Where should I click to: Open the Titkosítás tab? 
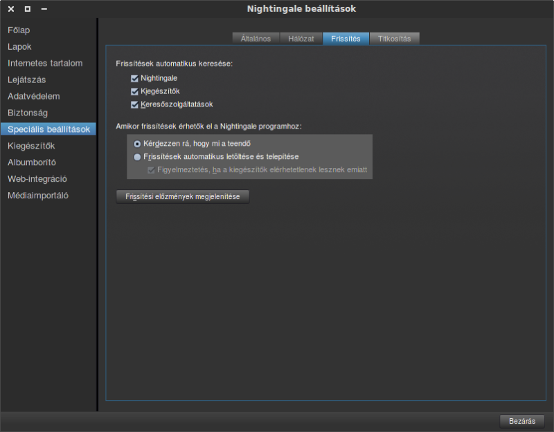pos(394,39)
